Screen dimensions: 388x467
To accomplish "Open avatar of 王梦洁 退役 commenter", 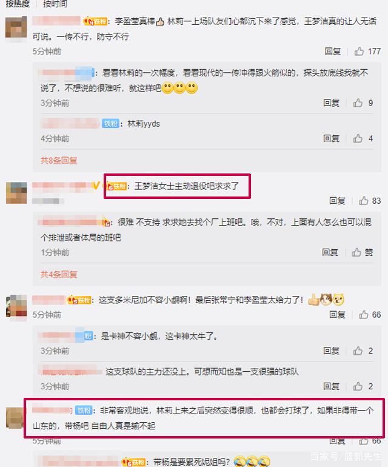I will point(16,193).
